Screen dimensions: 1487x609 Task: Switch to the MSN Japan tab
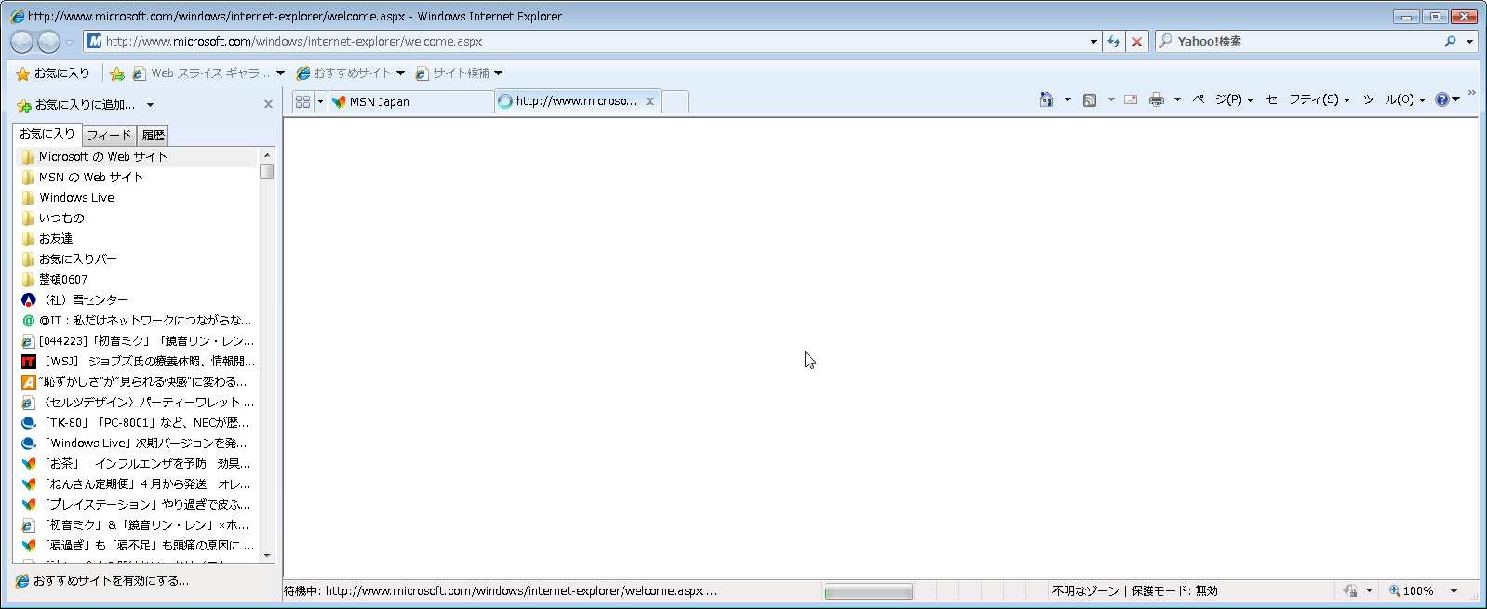[x=410, y=101]
